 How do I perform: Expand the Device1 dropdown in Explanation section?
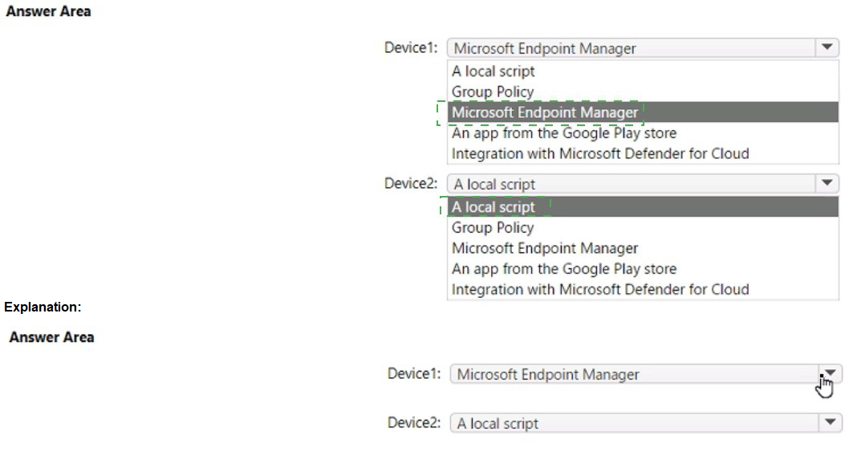click(x=831, y=374)
